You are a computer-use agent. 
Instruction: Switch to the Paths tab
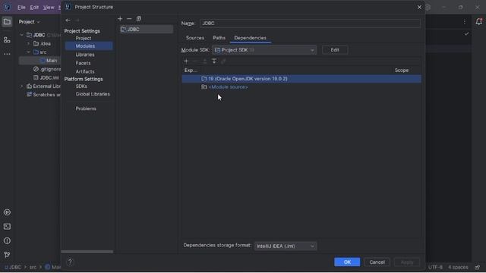[219, 38]
